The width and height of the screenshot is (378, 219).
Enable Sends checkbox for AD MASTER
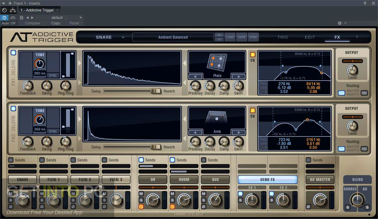click(308, 160)
